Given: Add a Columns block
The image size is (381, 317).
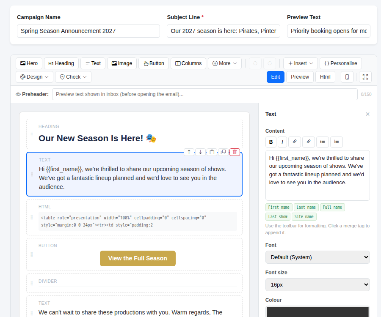Looking at the screenshot, I should tap(188, 63).
